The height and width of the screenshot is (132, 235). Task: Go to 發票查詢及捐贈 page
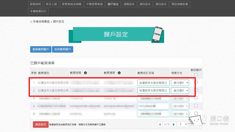(x=72, y=4)
